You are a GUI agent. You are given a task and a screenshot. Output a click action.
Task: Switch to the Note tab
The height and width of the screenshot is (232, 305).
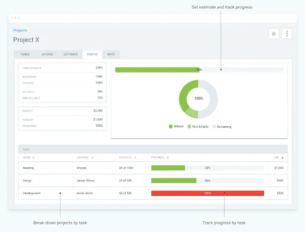click(x=111, y=54)
